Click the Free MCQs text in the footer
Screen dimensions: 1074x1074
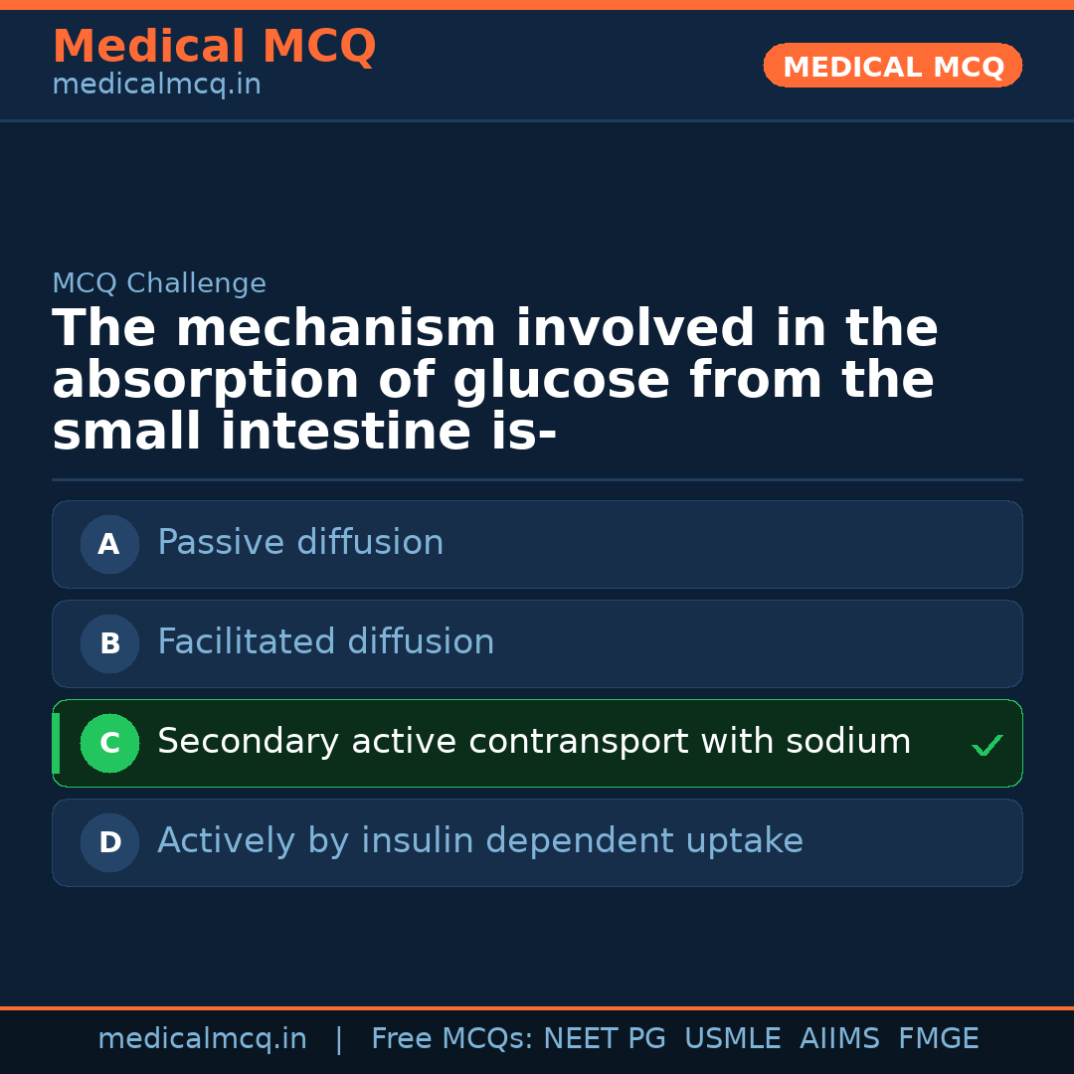[x=451, y=1039]
